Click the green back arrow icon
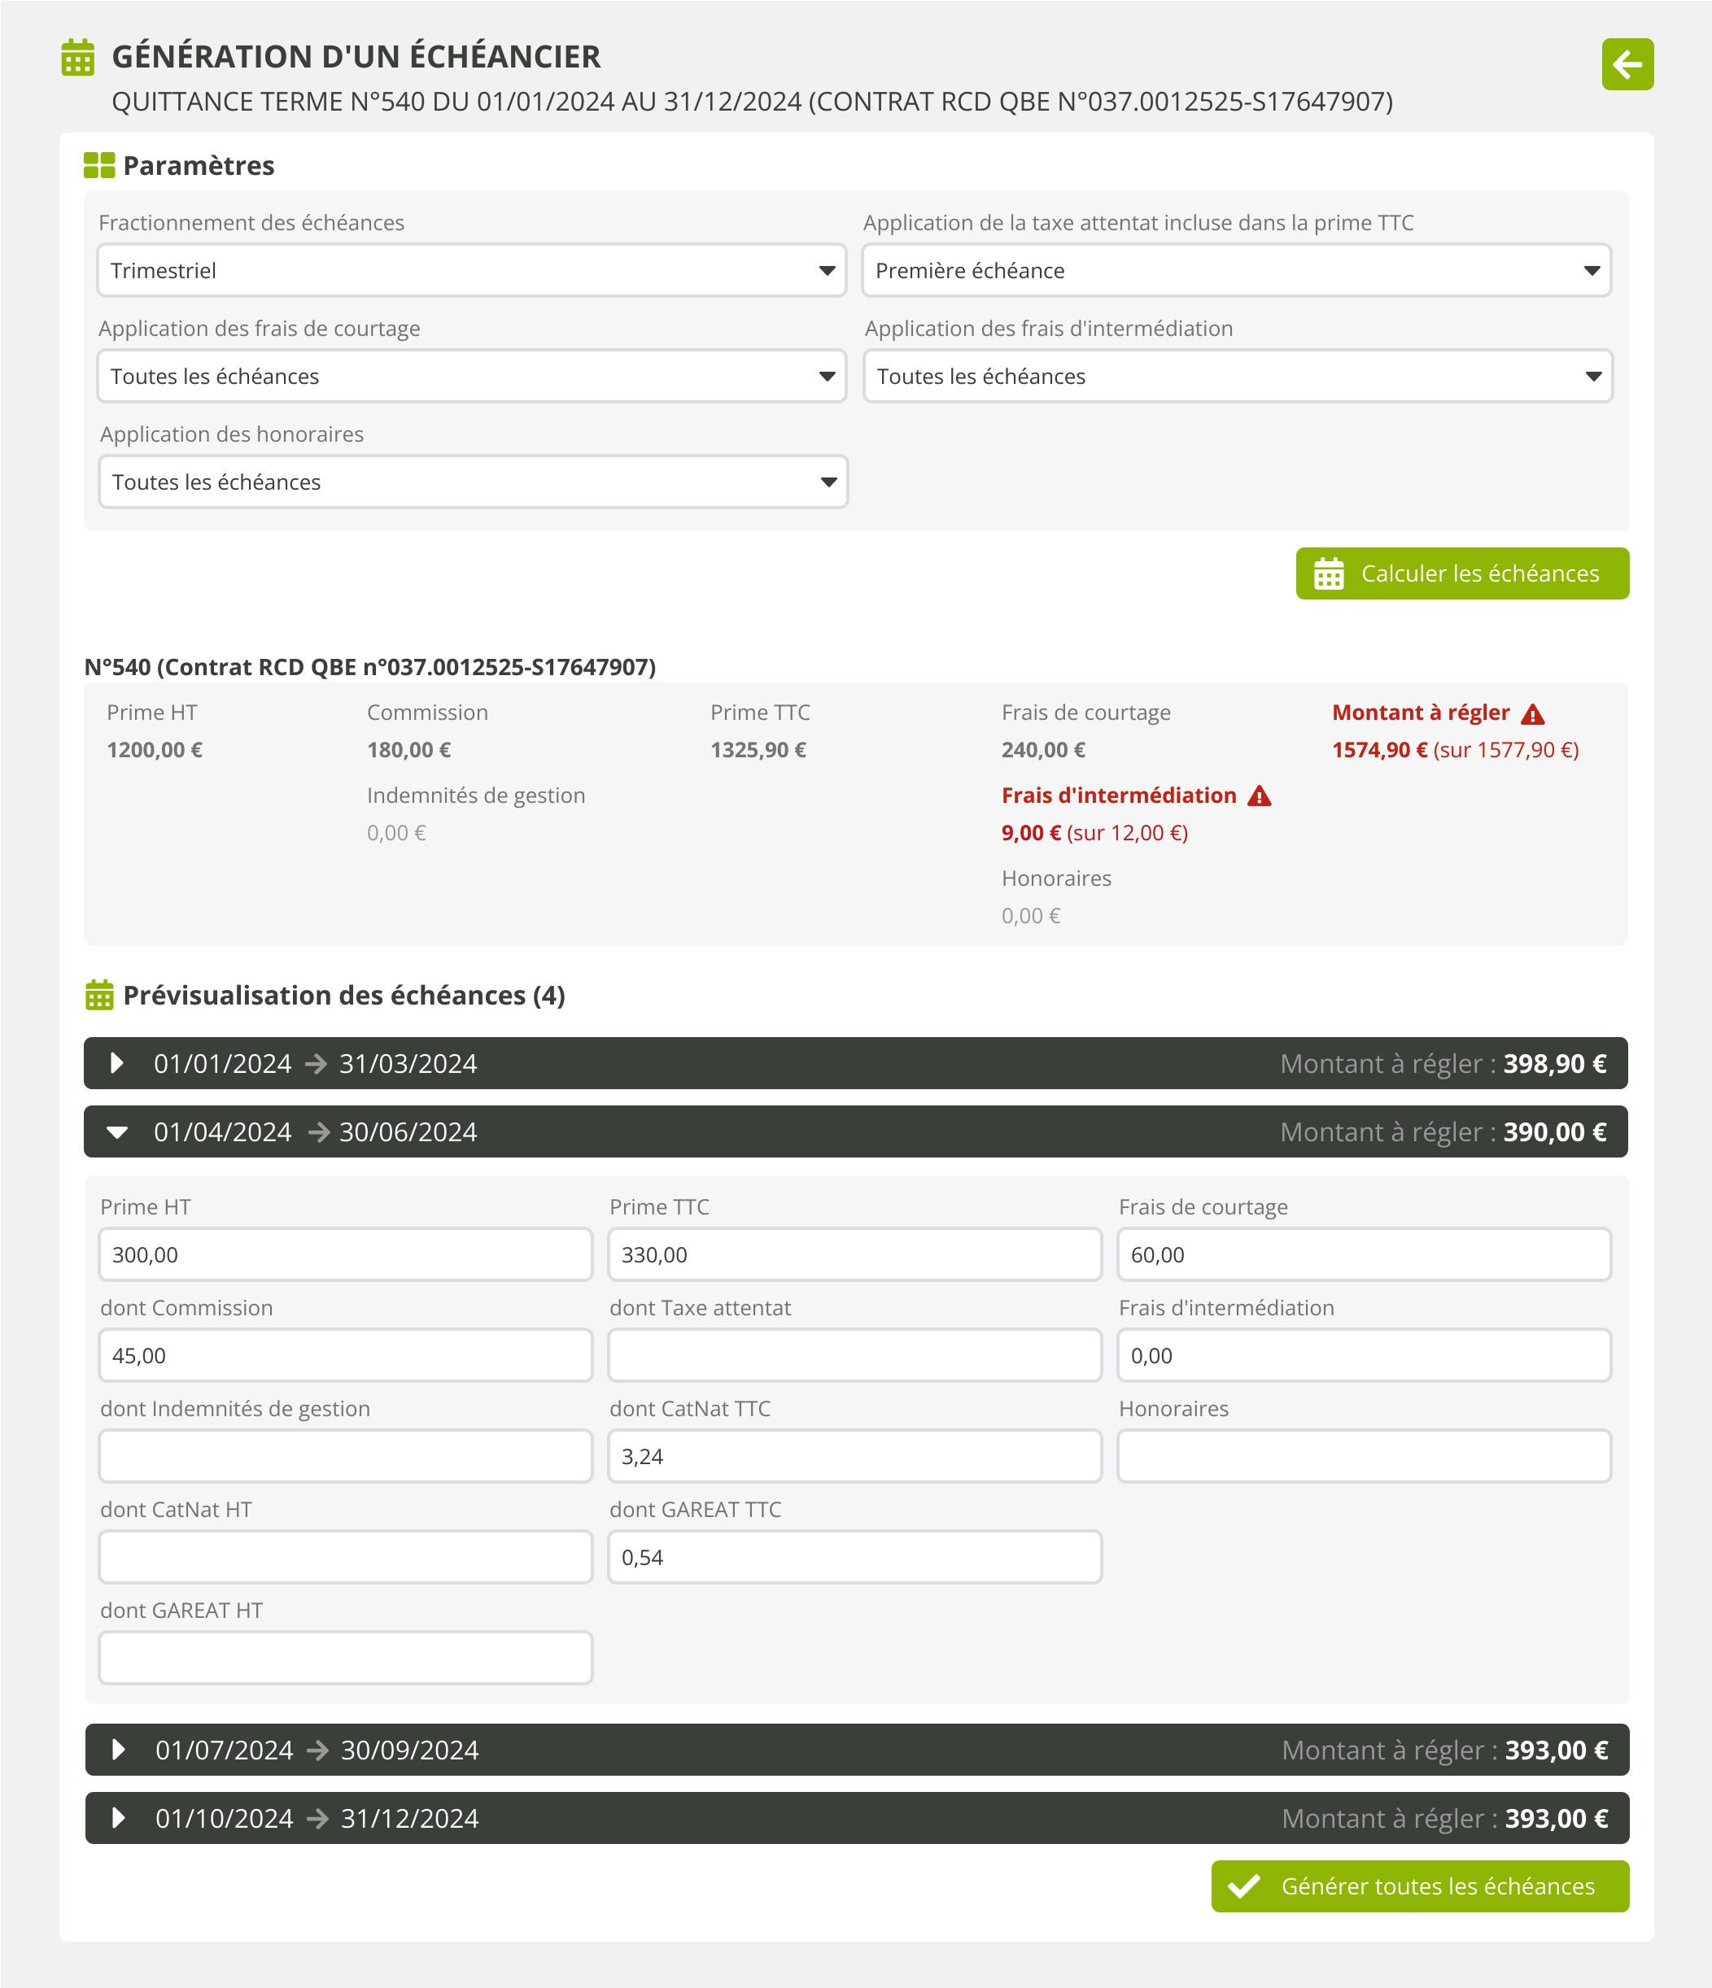This screenshot has height=1988, width=1712. click(x=1627, y=64)
